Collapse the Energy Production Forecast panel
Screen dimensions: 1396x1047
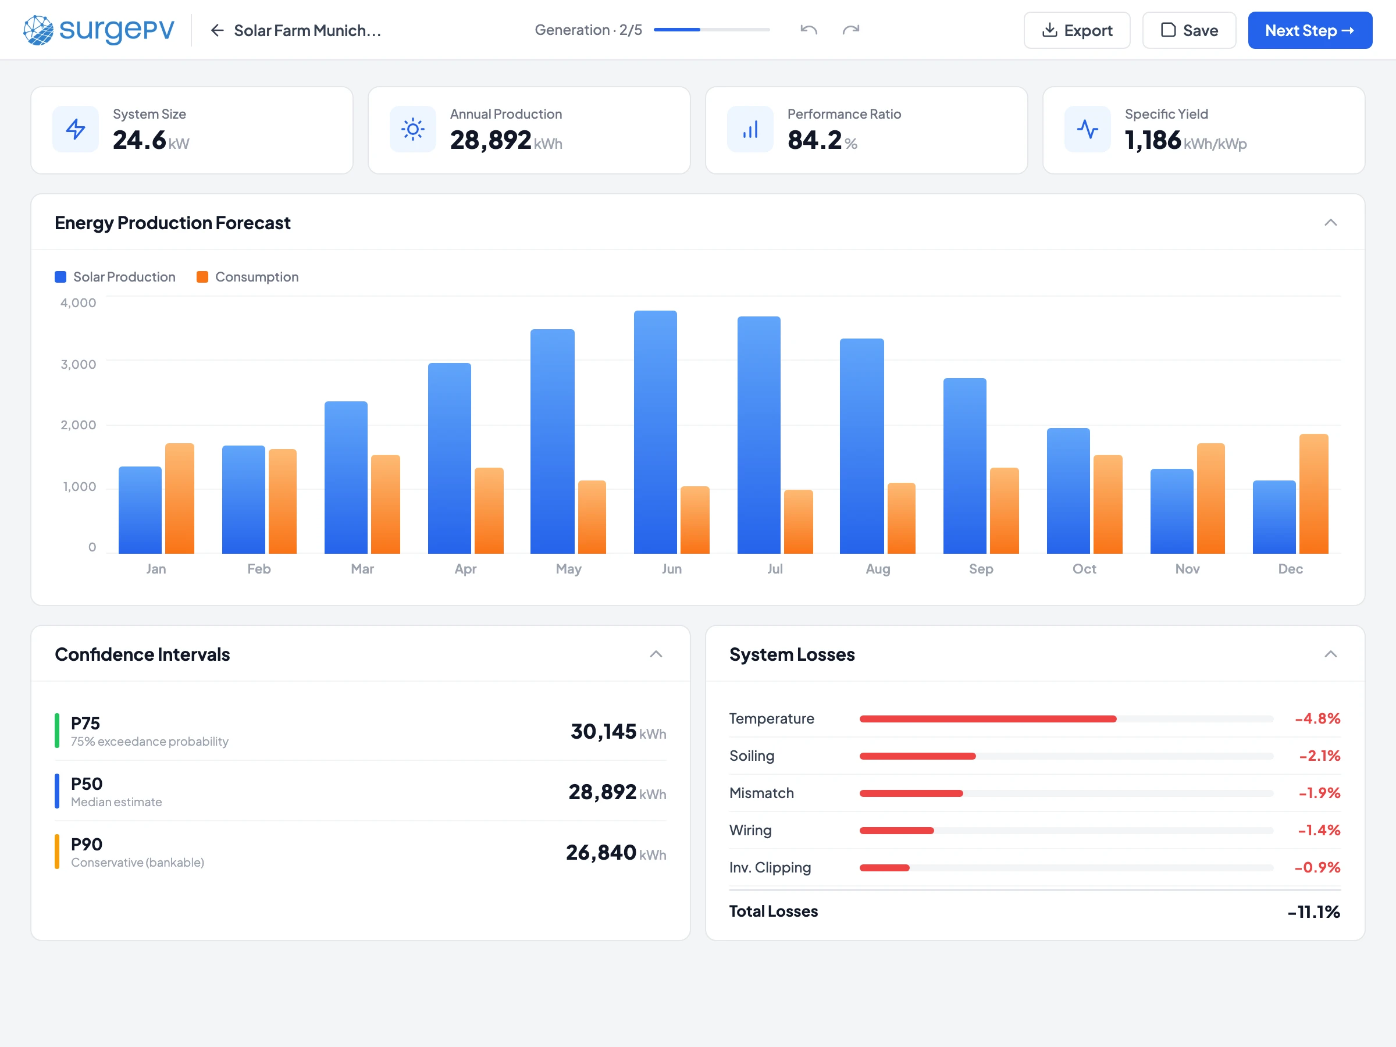[x=1330, y=223]
